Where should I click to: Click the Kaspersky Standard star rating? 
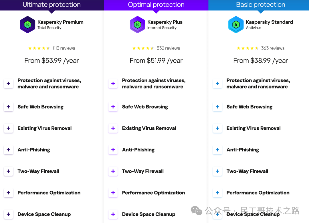[x=247, y=48]
